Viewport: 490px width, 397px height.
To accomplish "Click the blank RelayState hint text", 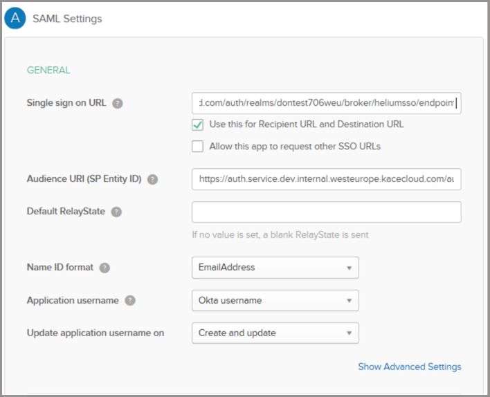I will point(280,234).
